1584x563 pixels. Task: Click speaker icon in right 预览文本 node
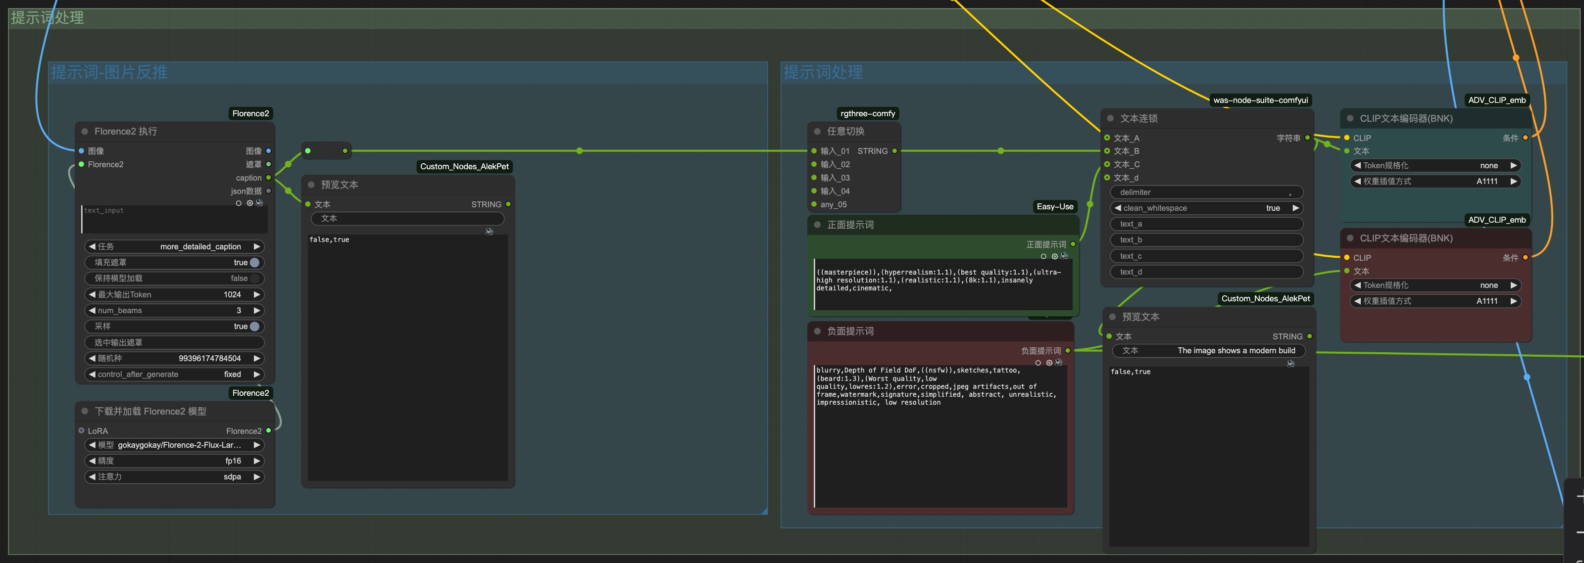coord(1290,364)
